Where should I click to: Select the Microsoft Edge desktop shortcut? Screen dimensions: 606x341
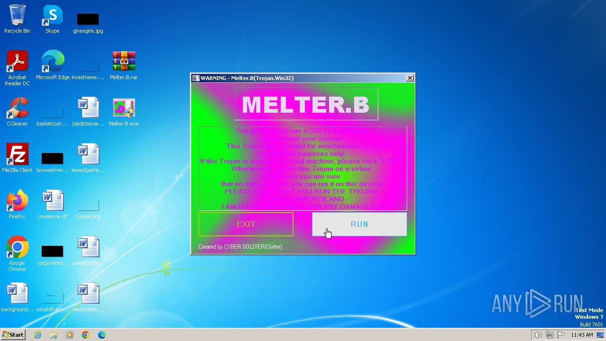click(x=53, y=65)
